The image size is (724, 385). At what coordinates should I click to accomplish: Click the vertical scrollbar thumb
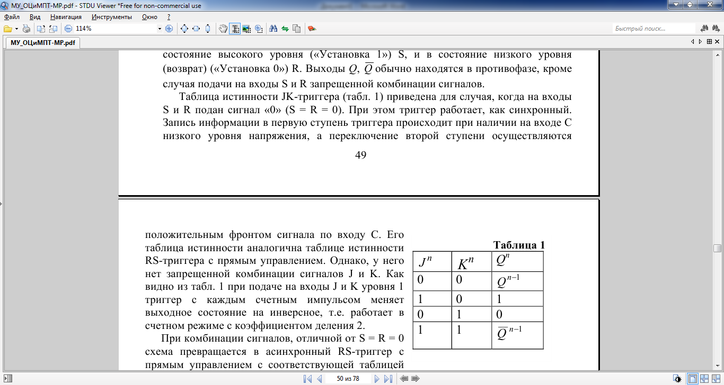(x=717, y=249)
